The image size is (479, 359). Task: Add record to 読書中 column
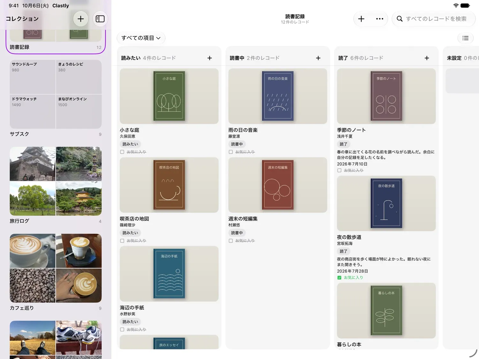318,58
